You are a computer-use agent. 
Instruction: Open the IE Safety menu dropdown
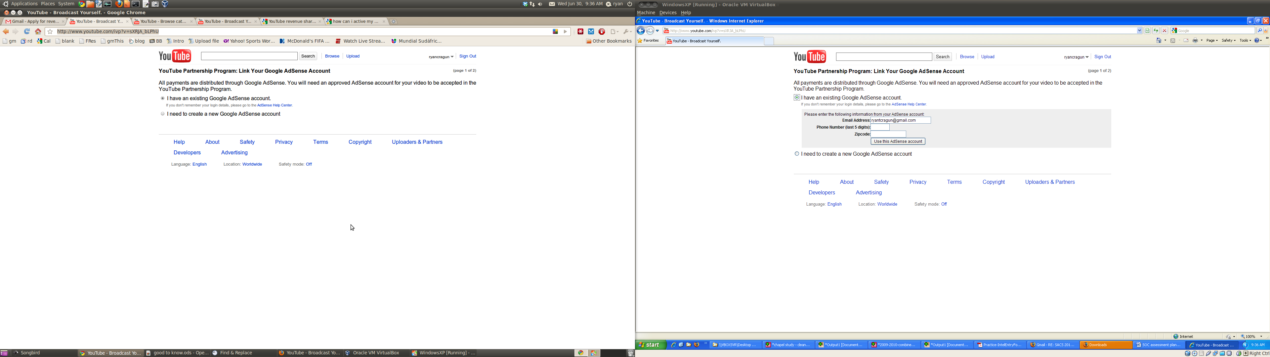[1229, 40]
